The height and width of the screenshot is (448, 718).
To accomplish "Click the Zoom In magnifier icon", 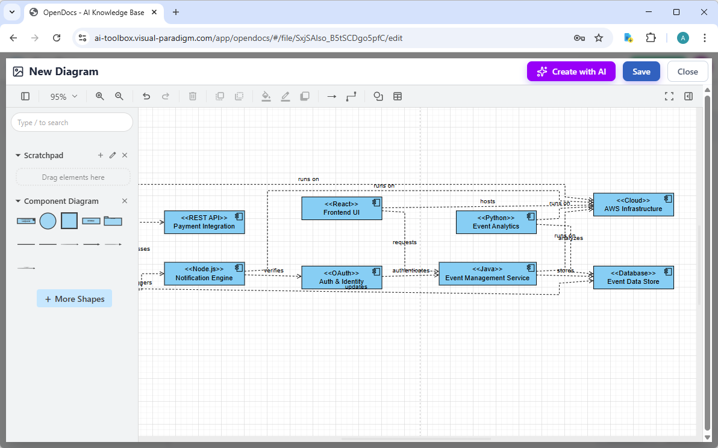I will (x=99, y=96).
